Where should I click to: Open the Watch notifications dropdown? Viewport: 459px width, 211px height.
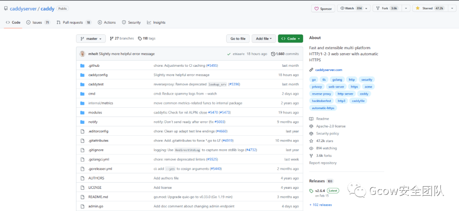[354, 9]
